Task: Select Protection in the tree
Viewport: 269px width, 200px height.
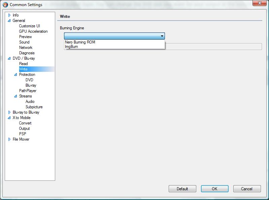Action: click(x=27, y=75)
